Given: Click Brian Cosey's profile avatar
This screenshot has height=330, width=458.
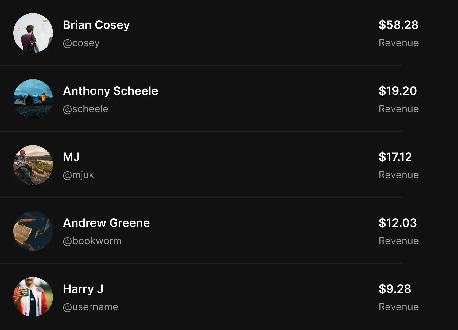Looking at the screenshot, I should click(x=33, y=33).
